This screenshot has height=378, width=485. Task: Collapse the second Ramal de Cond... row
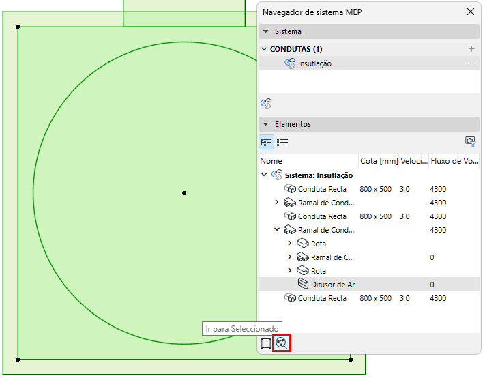pyautogui.click(x=277, y=229)
